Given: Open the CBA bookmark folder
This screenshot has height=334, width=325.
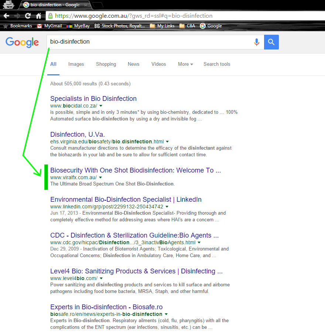Looking at the screenshot, I should pos(187,26).
